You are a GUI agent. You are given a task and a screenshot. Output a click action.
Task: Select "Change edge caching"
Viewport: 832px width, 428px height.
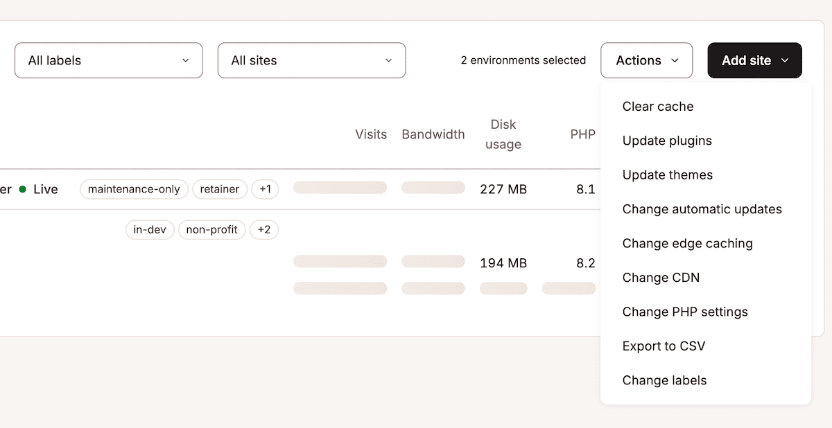[687, 243]
